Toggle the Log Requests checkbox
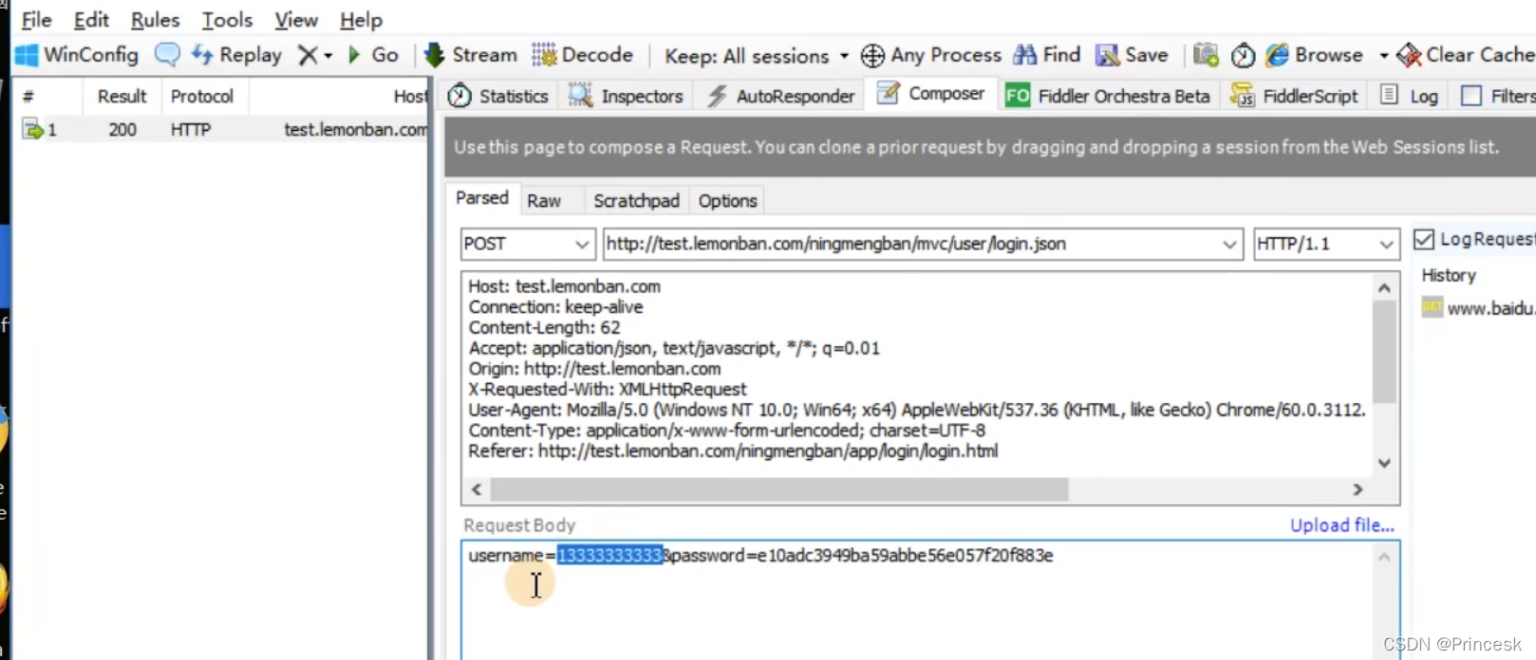The image size is (1536, 660). (1424, 239)
